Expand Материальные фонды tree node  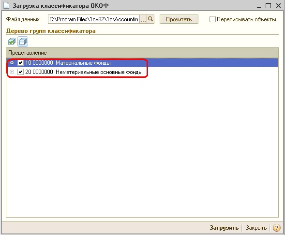point(12,63)
